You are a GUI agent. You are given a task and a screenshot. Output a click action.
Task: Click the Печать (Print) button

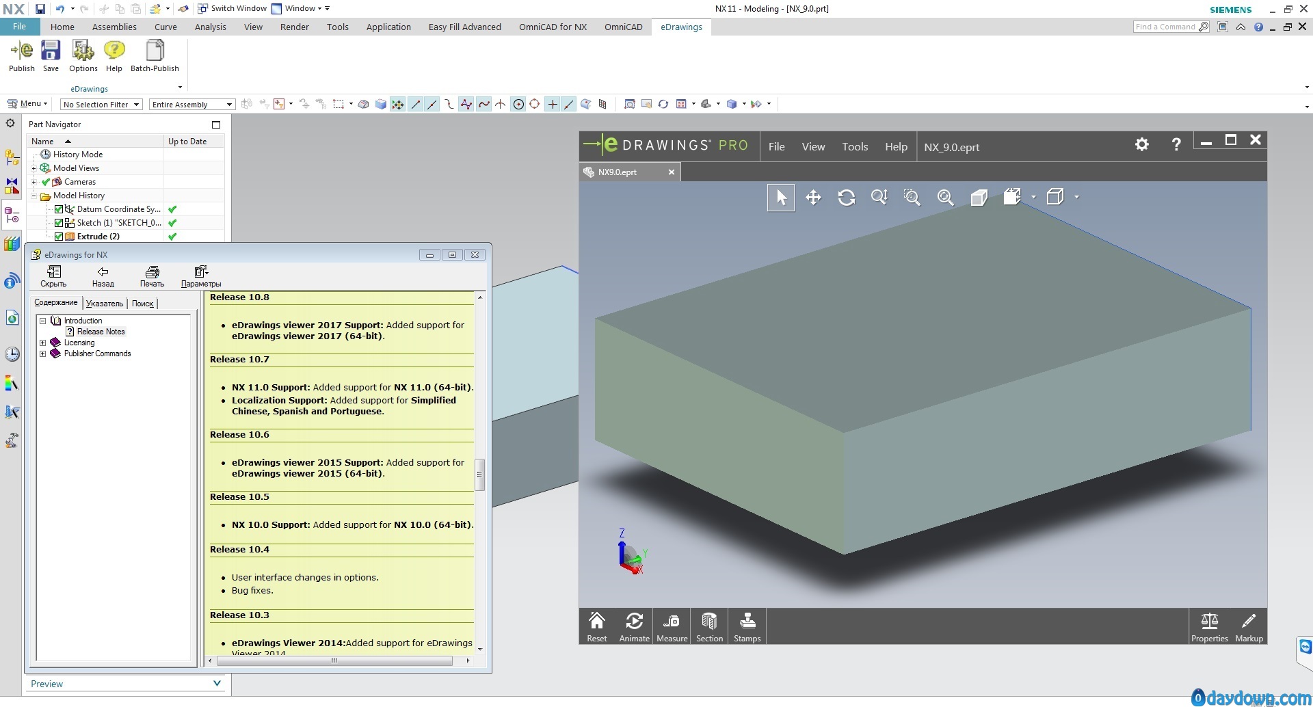pos(152,276)
